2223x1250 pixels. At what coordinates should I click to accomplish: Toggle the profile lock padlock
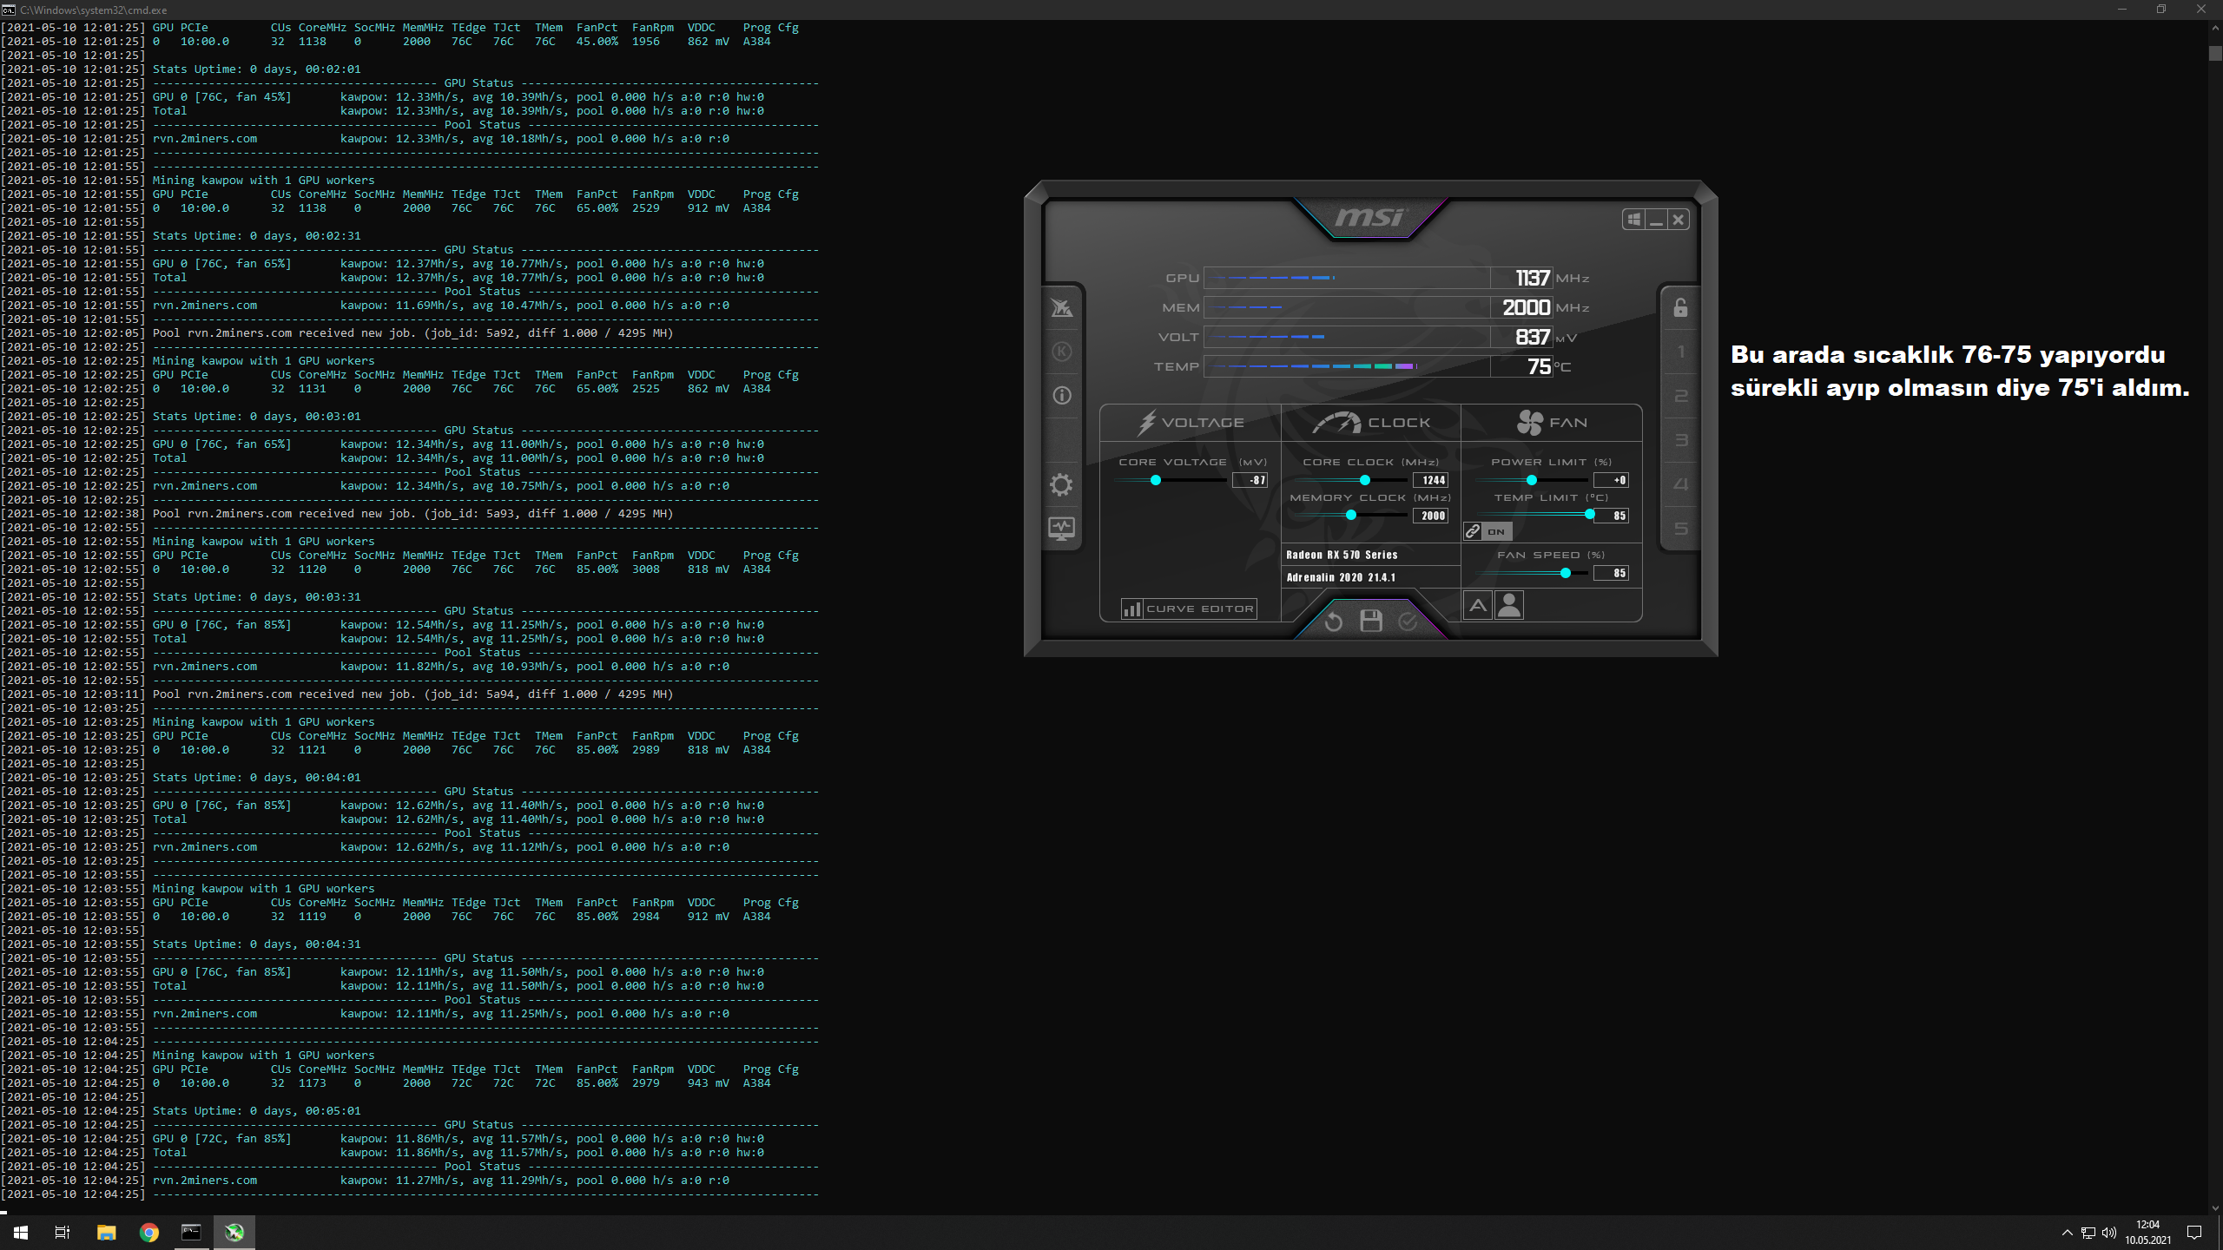[x=1680, y=308]
